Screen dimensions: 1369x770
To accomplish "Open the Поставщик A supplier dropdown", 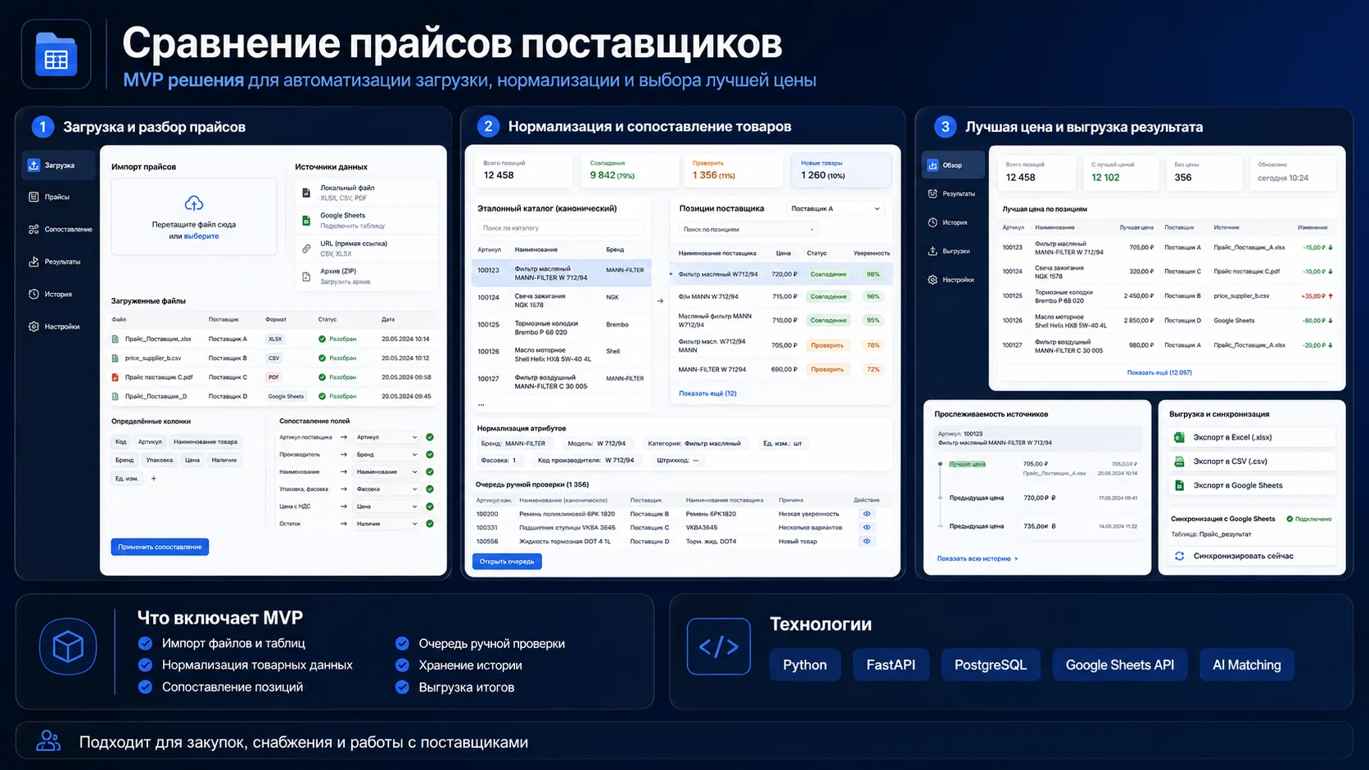I will pyautogui.click(x=835, y=209).
